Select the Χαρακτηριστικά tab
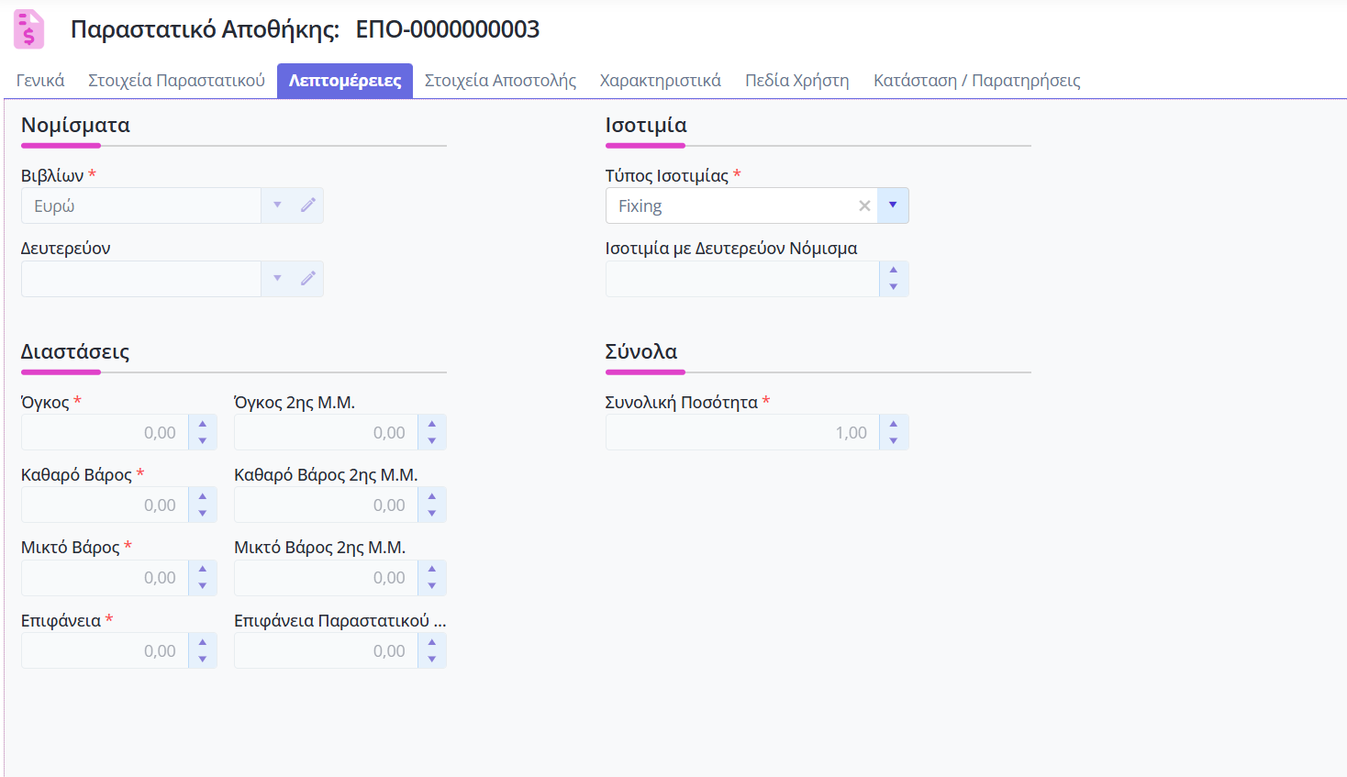Image resolution: width=1347 pixels, height=777 pixels. 660,81
